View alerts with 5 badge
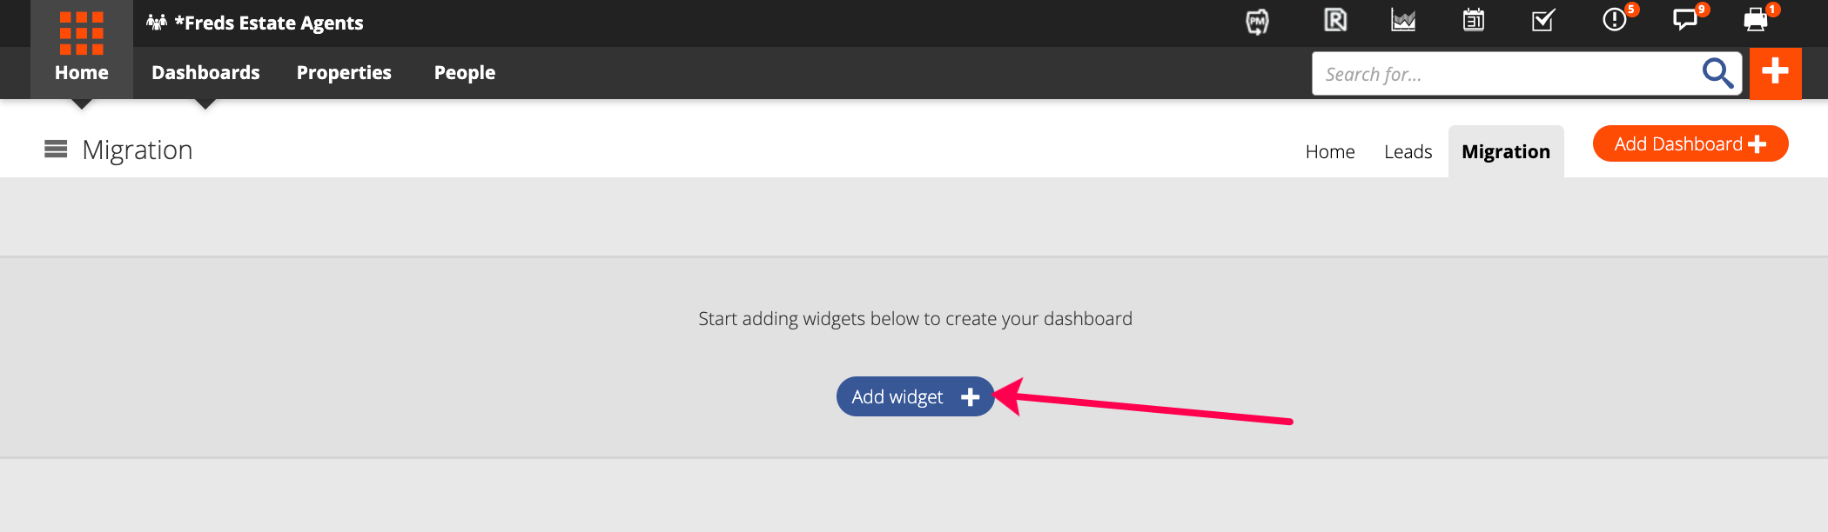This screenshot has height=532, width=1828. [1615, 19]
